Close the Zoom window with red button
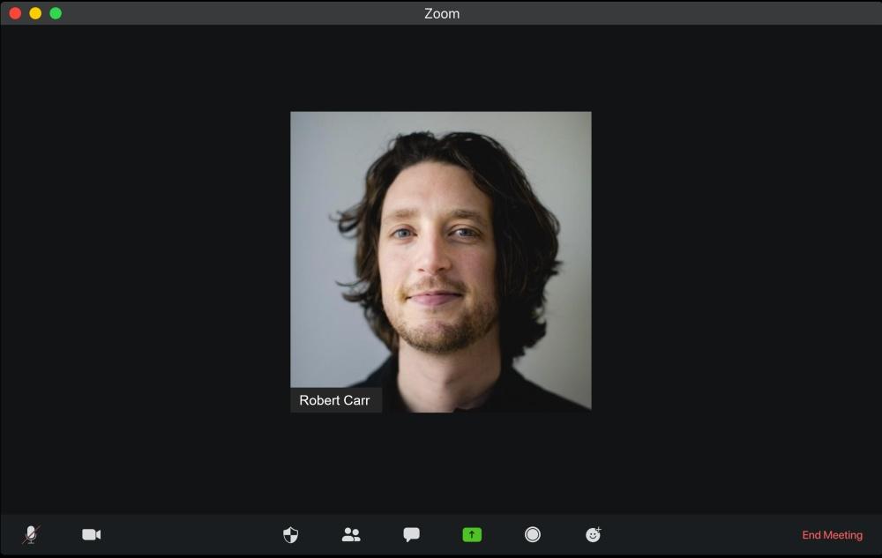882x558 pixels. [x=15, y=13]
